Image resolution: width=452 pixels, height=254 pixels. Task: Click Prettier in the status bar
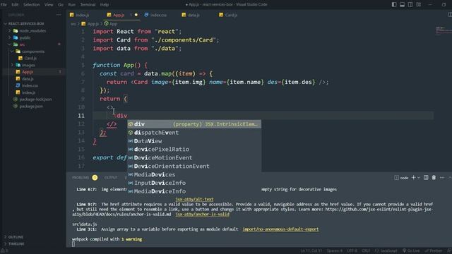(434, 251)
